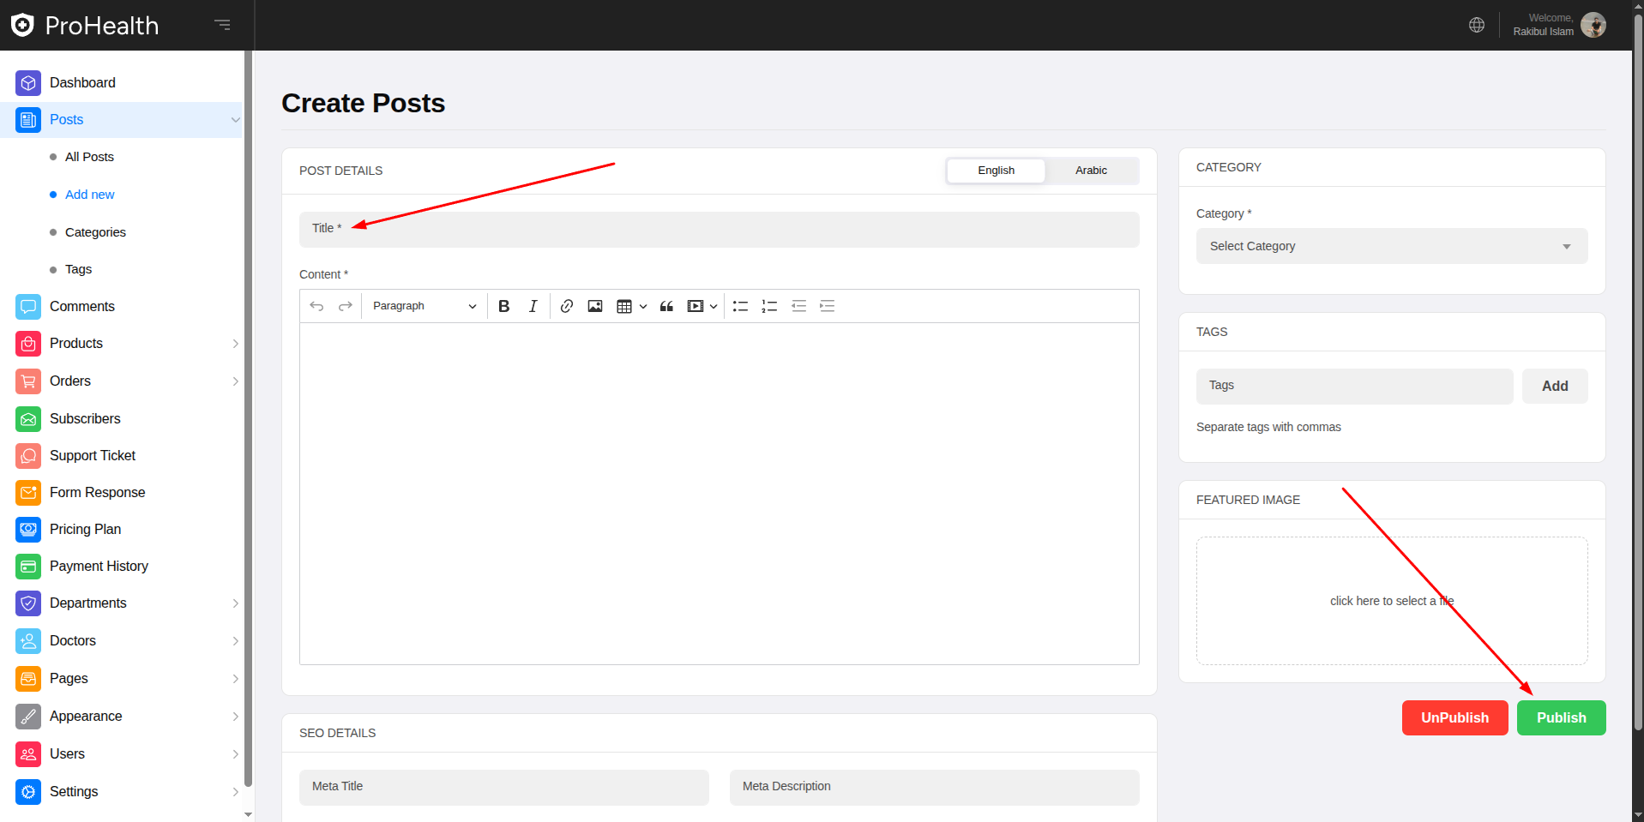Click here to select a featured image file
The width and height of the screenshot is (1644, 822).
click(x=1391, y=601)
